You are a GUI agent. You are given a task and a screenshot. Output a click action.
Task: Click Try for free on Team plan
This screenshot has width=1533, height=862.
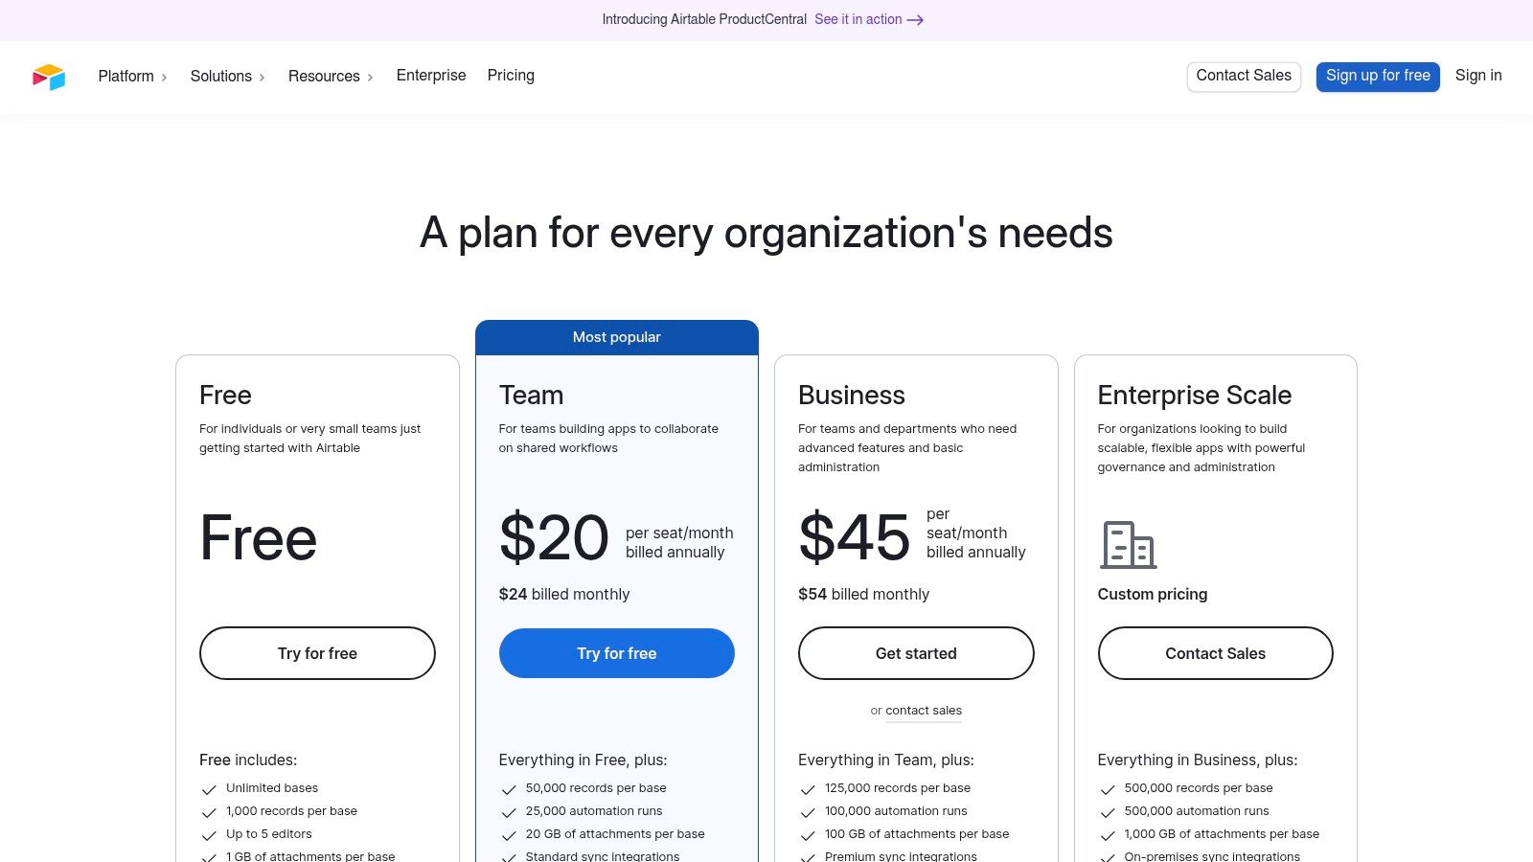617,653
